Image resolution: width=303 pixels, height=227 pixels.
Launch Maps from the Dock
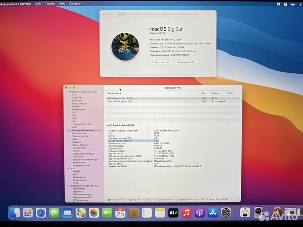(x=81, y=213)
